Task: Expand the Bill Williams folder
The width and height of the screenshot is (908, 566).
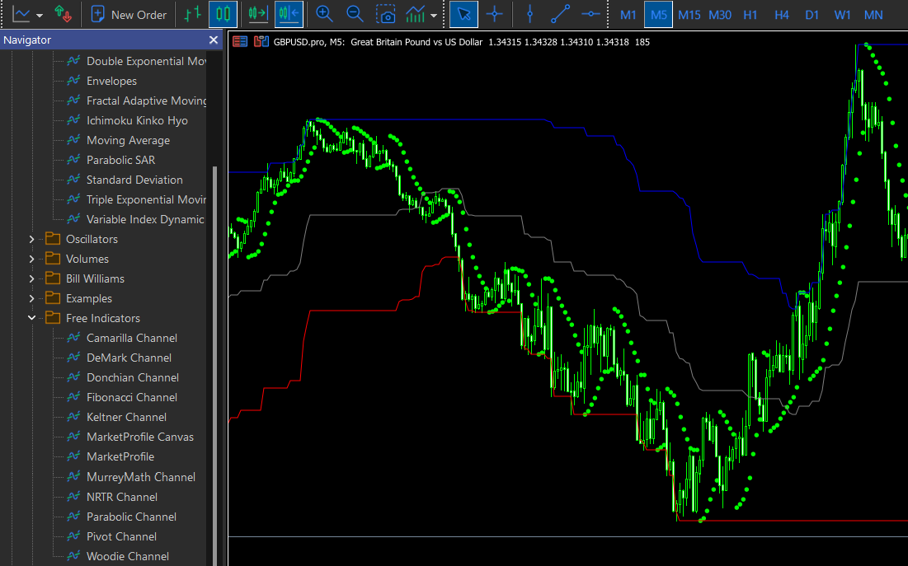Action: 32,279
